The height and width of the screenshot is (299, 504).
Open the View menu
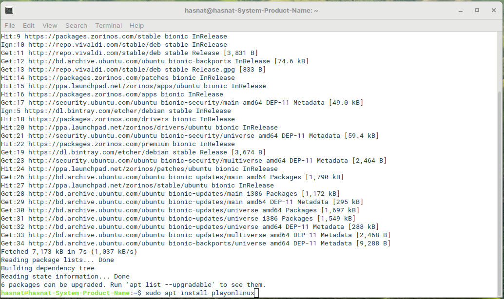(x=50, y=26)
